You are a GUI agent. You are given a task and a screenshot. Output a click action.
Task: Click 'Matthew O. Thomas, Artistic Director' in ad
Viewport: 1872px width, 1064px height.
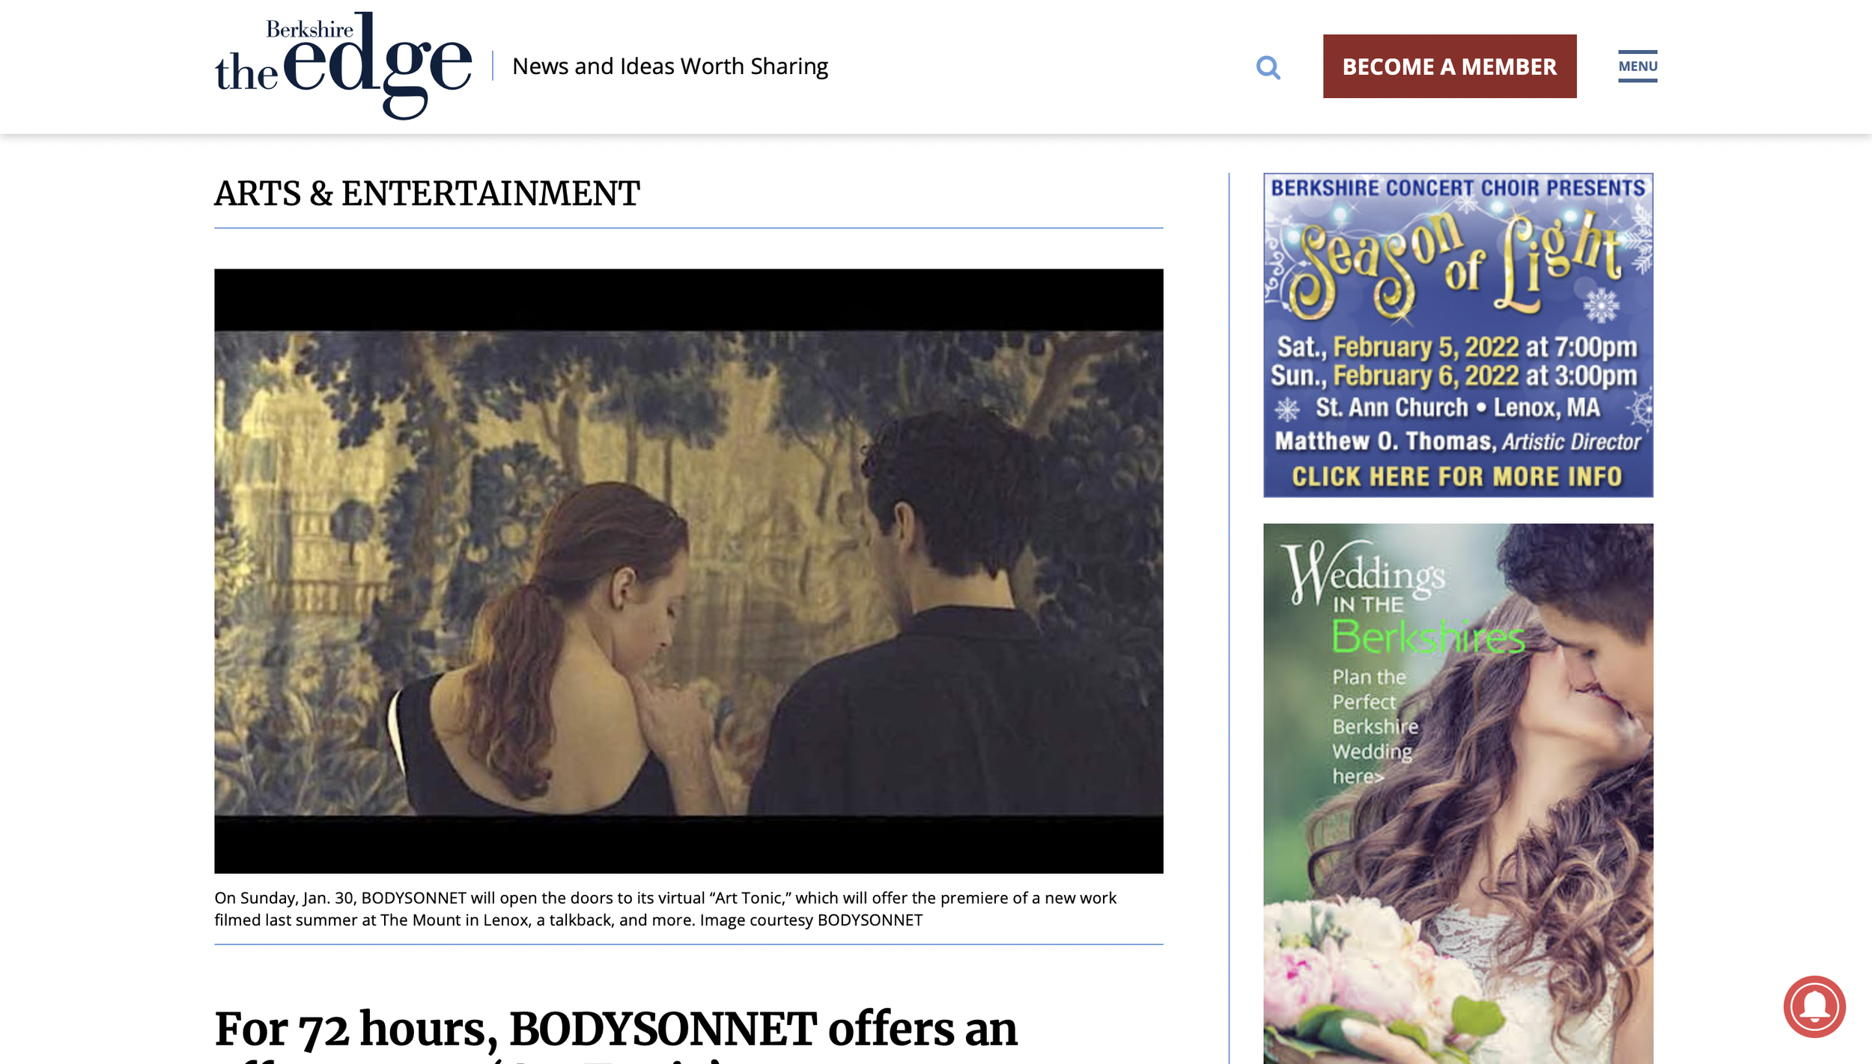[x=1457, y=441]
